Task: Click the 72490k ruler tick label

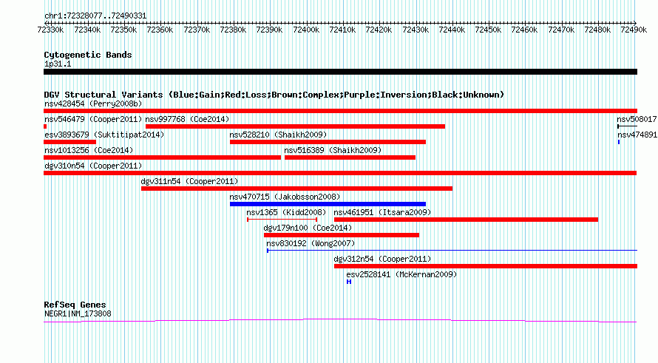Action: coord(634,30)
